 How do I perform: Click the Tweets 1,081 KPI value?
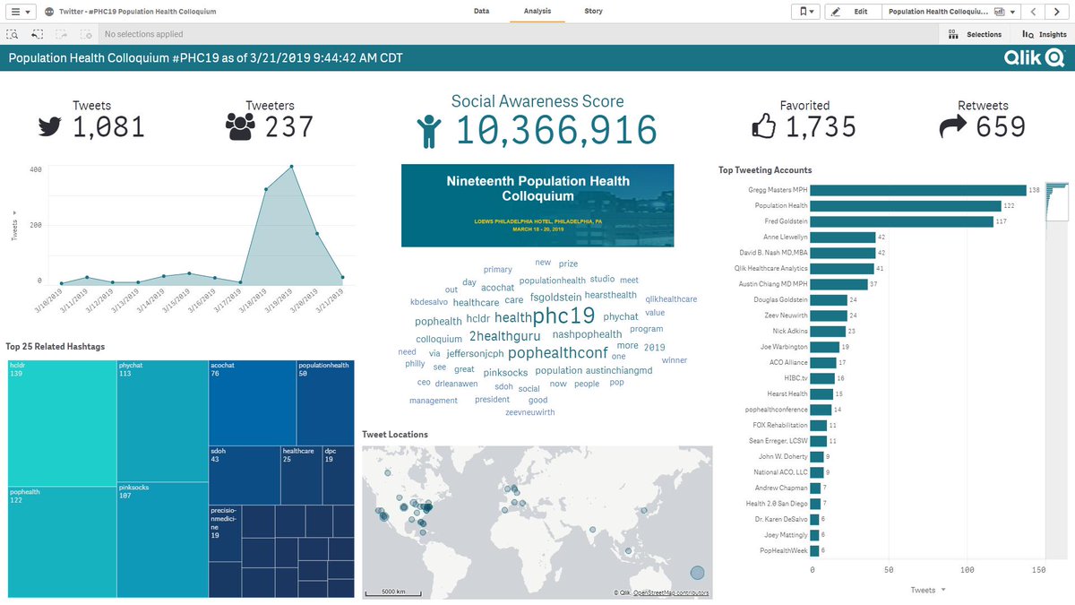pyautogui.click(x=108, y=127)
